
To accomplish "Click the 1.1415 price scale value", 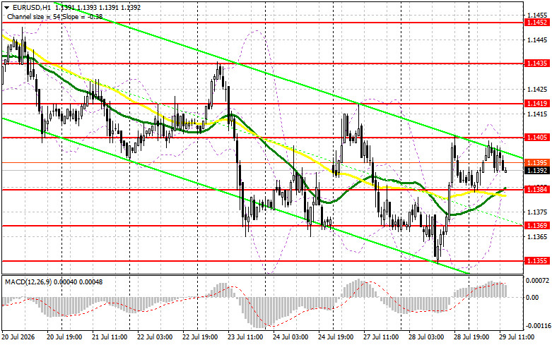I will [x=537, y=114].
